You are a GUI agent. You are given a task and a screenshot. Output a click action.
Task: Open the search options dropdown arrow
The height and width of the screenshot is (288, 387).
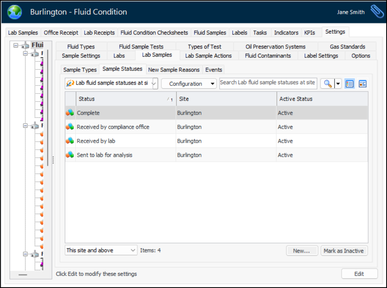coord(338,83)
